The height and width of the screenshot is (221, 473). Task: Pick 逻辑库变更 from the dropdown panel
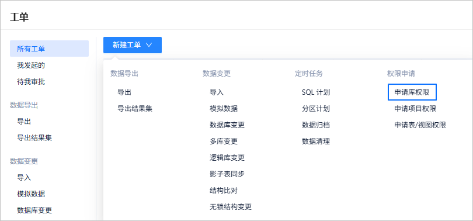(227, 158)
